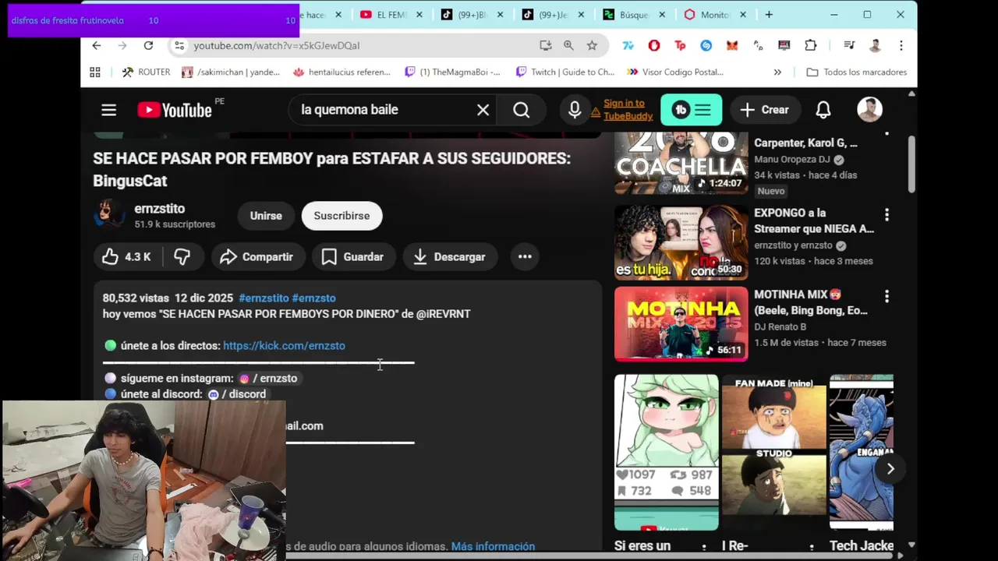Open the blue Shazam extension icon
This screenshot has width=998, height=561.
coord(706,45)
